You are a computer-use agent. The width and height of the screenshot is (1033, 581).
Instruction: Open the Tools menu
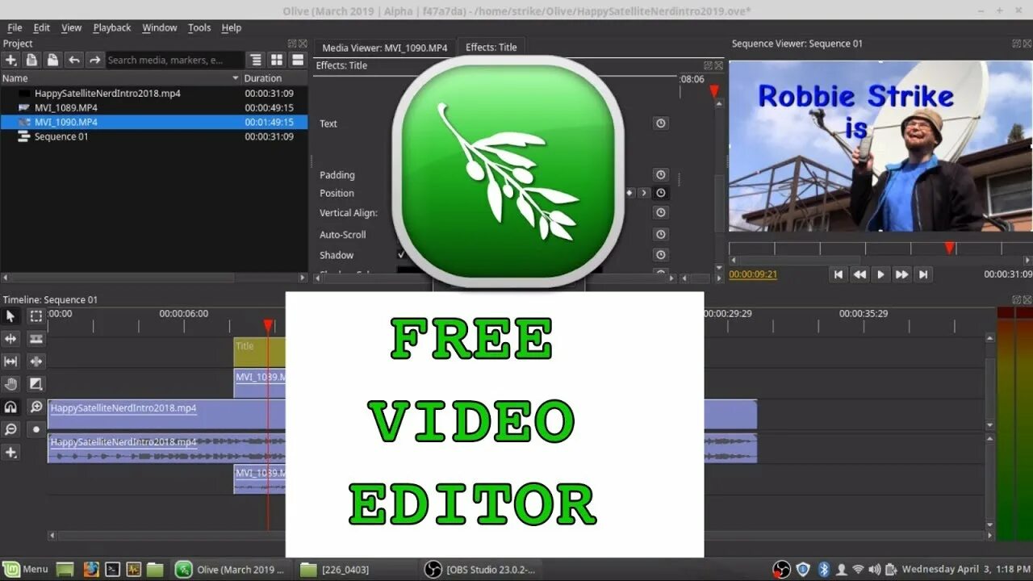tap(199, 27)
